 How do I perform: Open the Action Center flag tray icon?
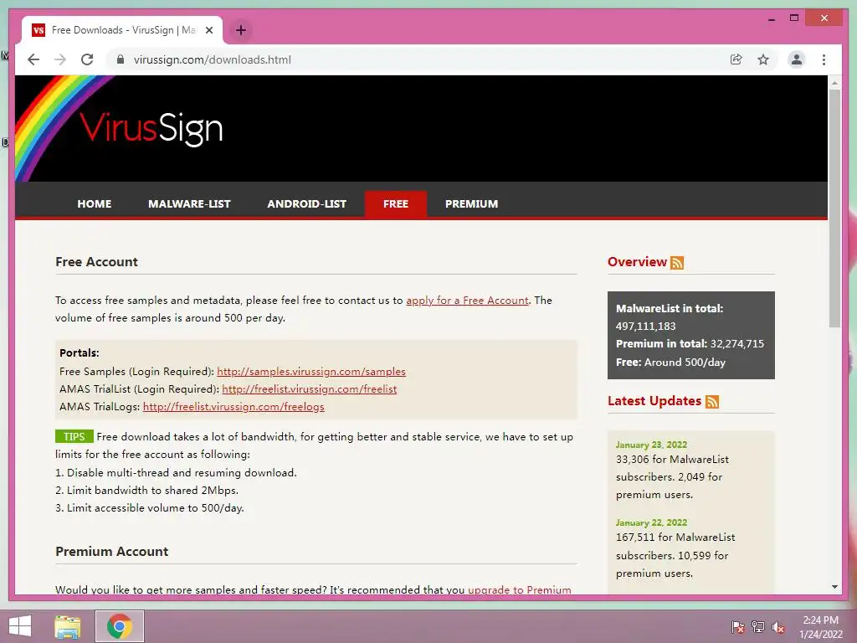pos(737,627)
